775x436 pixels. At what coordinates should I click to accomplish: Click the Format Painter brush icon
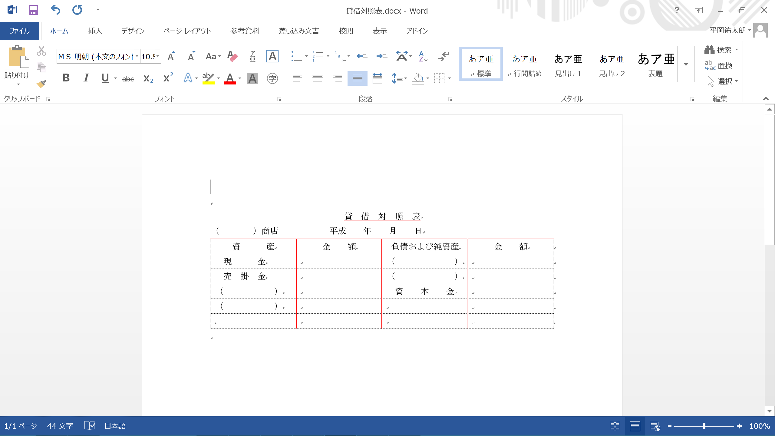pos(41,84)
